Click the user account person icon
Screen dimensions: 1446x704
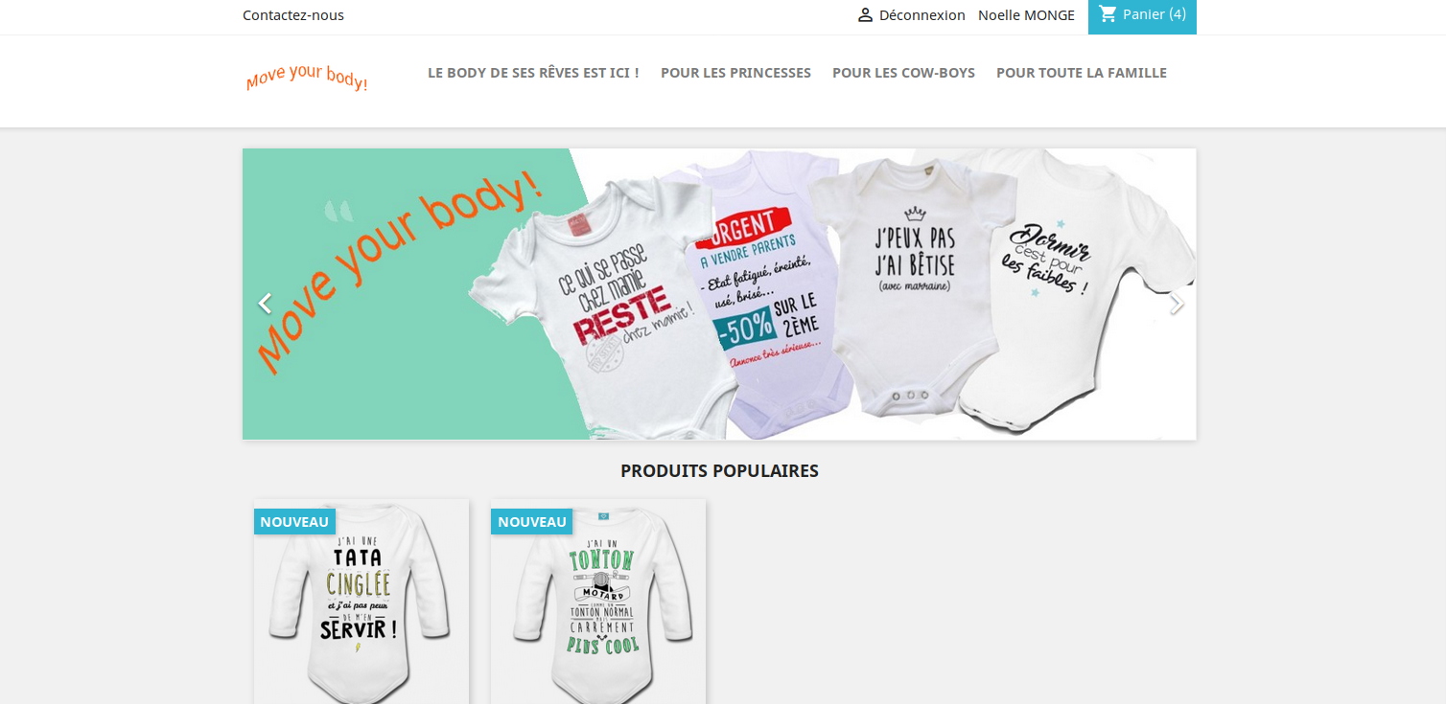(865, 15)
